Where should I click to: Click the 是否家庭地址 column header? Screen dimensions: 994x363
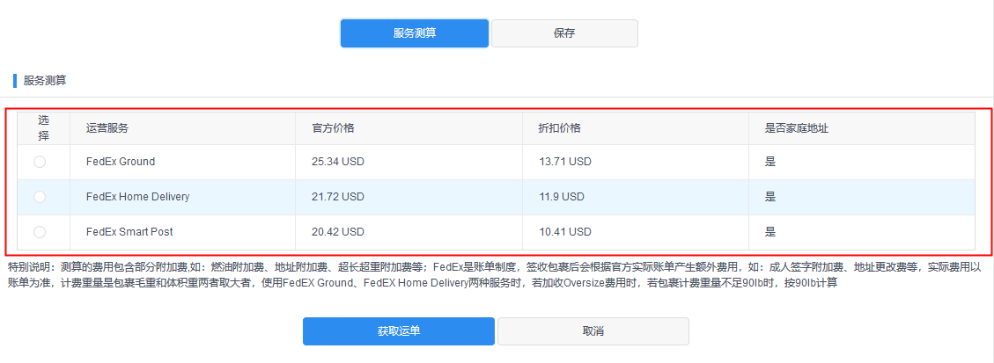coord(797,127)
